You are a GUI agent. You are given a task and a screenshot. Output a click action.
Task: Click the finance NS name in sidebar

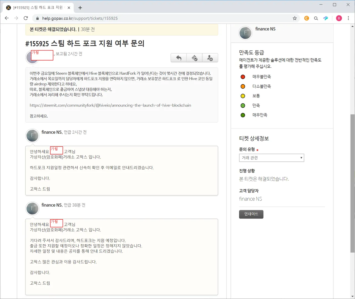pyautogui.click(x=265, y=29)
